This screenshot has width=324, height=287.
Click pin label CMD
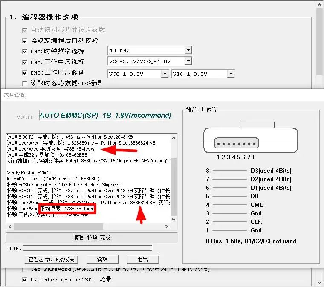(257, 205)
